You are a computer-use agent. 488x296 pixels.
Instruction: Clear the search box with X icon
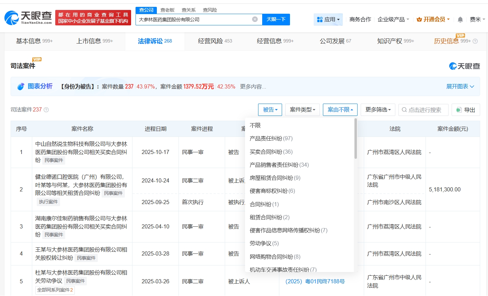(x=255, y=19)
